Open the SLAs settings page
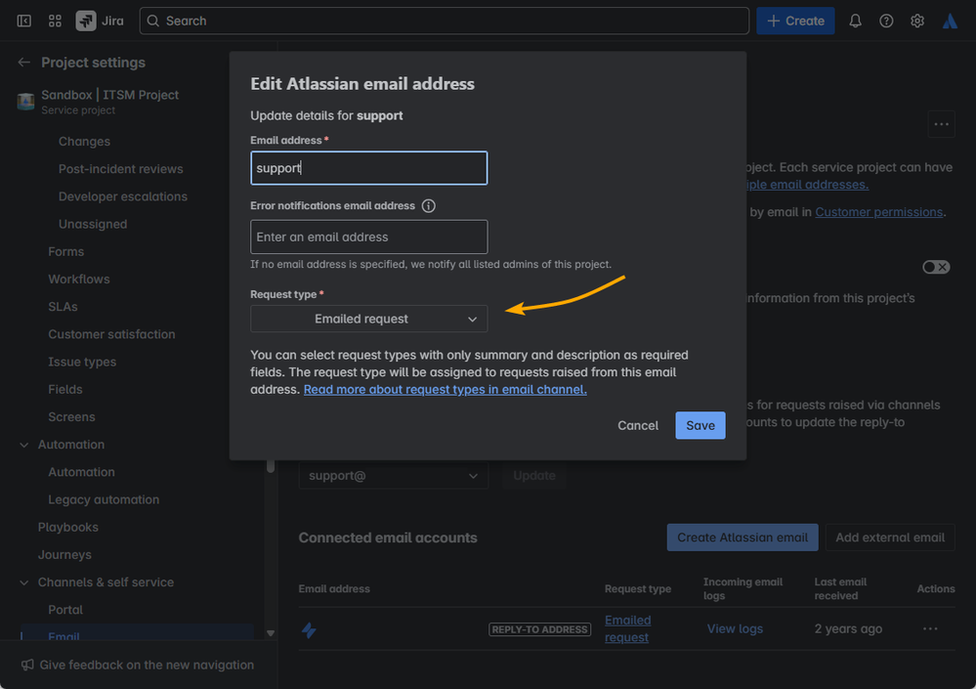Screen dimensions: 976x689 (x=63, y=307)
